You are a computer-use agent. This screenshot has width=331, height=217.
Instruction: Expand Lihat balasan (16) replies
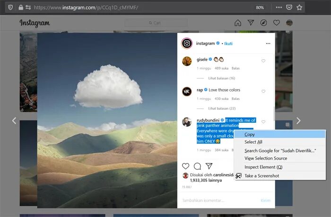[222, 78]
